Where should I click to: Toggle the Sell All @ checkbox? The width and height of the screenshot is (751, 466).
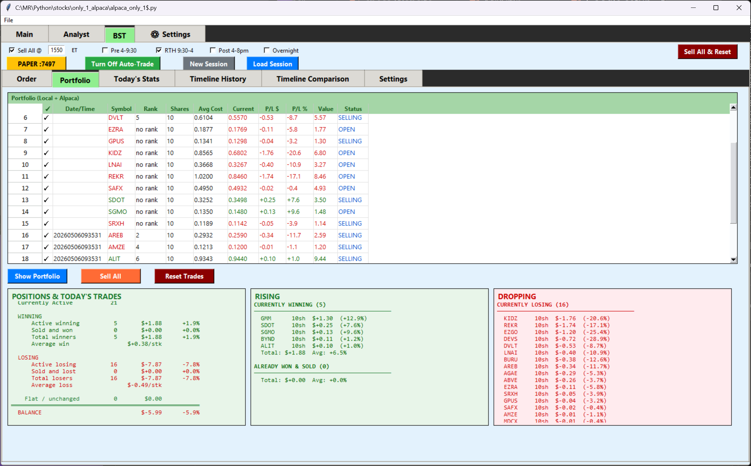(x=12, y=50)
